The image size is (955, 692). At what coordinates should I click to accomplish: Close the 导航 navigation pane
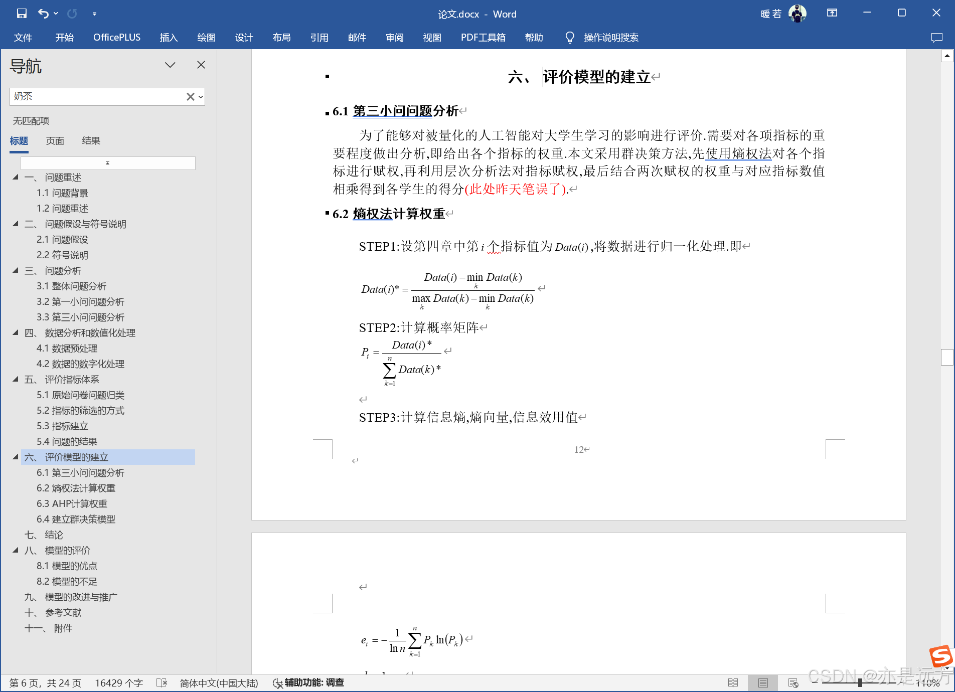coord(201,65)
